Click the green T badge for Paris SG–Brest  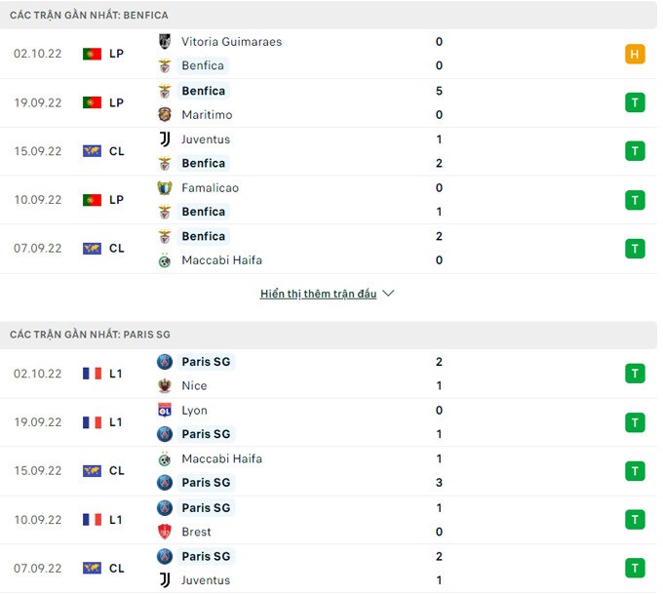(x=635, y=520)
